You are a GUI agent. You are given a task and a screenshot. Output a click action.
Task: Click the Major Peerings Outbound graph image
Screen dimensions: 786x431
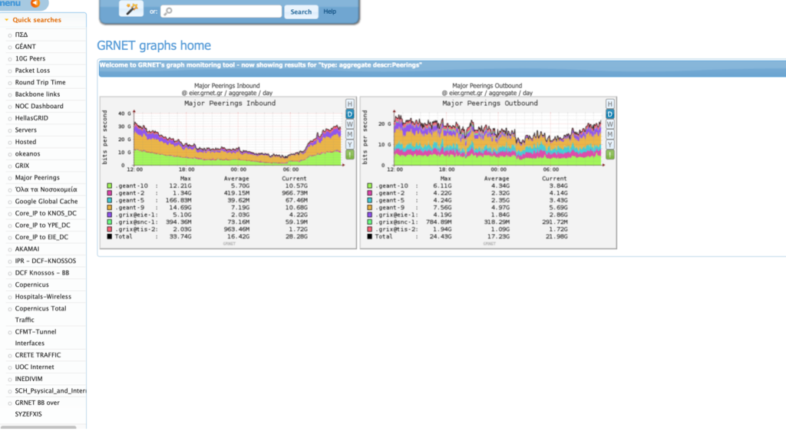488,173
